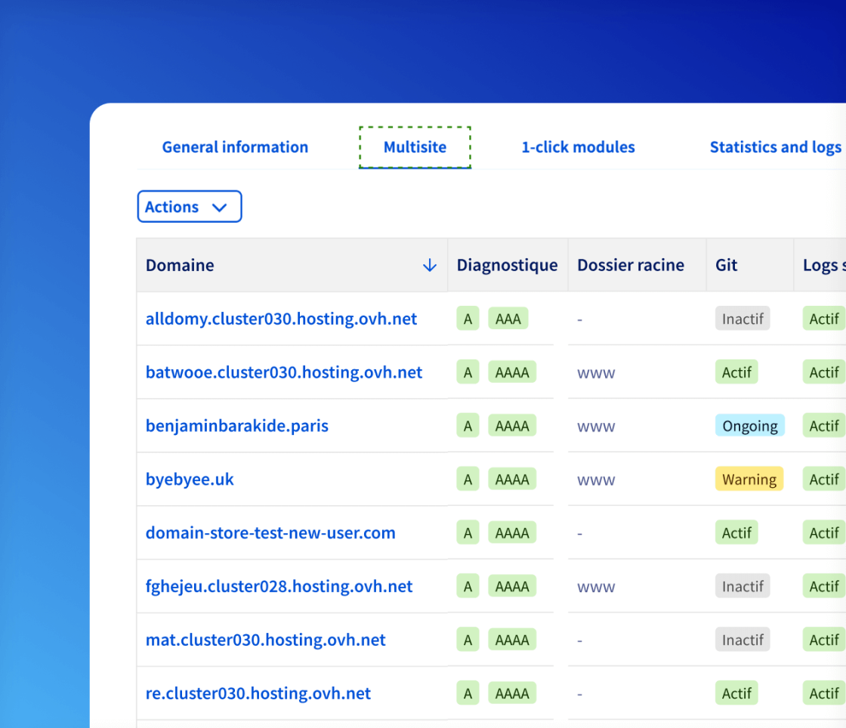Open mat.cluster030.hosting.ovh.net domain
This screenshot has width=846, height=728.
(x=265, y=640)
